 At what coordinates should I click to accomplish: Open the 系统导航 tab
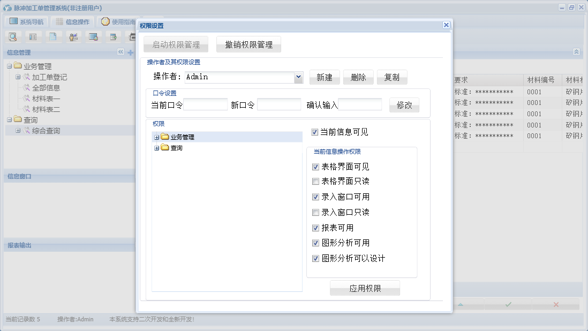point(26,22)
